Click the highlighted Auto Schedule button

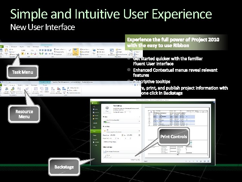pyautogui.click(x=76, y=52)
